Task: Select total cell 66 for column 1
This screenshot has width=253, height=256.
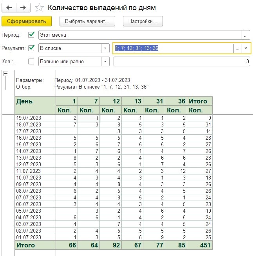Action: tap(67, 245)
